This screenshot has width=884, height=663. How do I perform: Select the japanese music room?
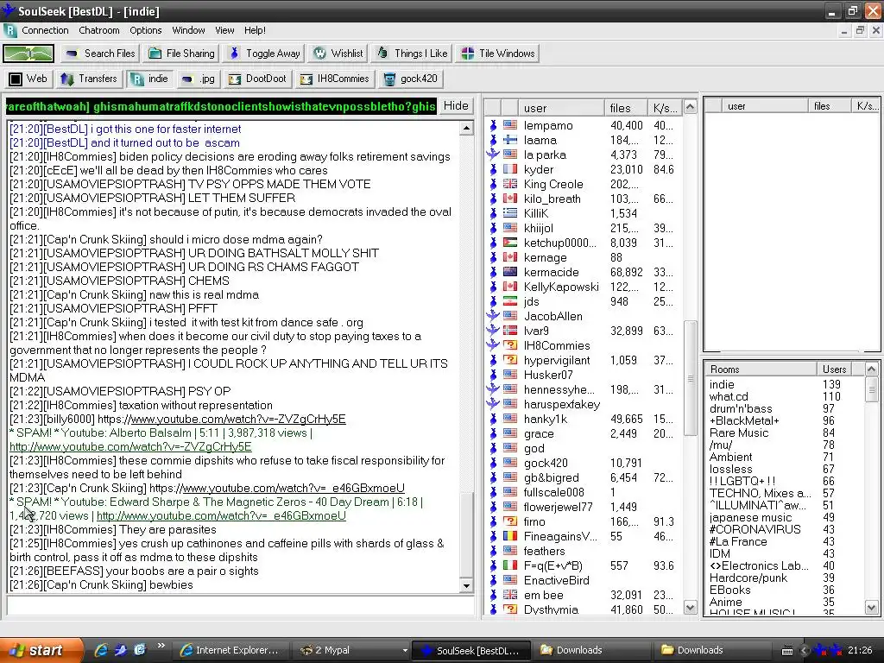click(750, 518)
